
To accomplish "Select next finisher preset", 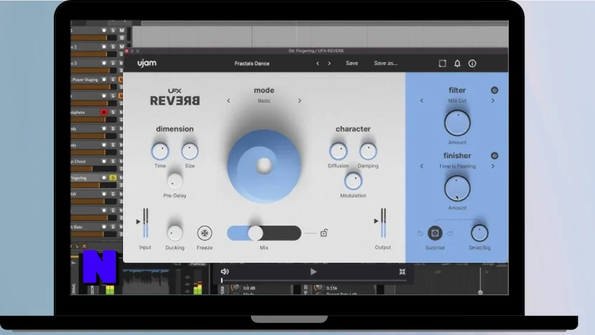I will [493, 166].
